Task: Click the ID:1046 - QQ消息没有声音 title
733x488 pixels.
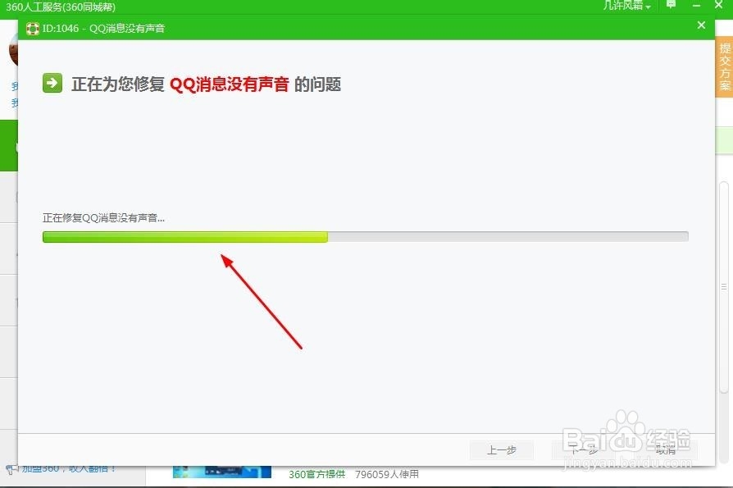Action: tap(103, 29)
